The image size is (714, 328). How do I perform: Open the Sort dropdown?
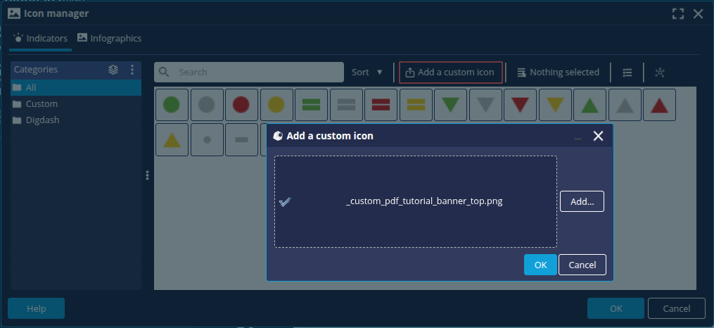click(x=367, y=72)
